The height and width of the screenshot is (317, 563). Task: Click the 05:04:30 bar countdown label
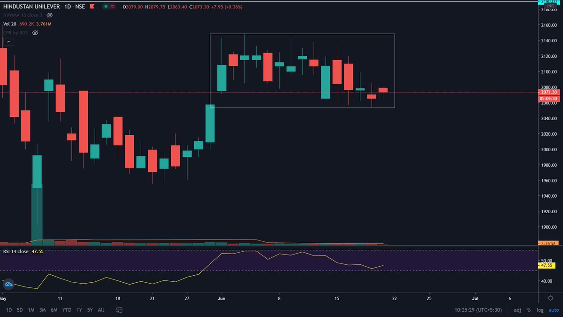(549, 98)
